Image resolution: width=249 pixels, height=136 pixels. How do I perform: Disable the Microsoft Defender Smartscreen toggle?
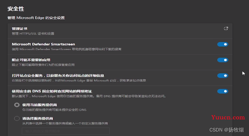(x=223, y=44)
